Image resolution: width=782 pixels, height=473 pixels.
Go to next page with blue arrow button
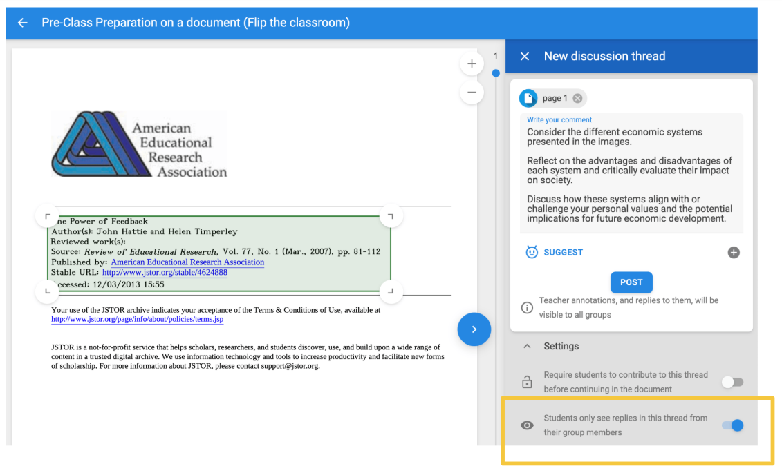(474, 329)
